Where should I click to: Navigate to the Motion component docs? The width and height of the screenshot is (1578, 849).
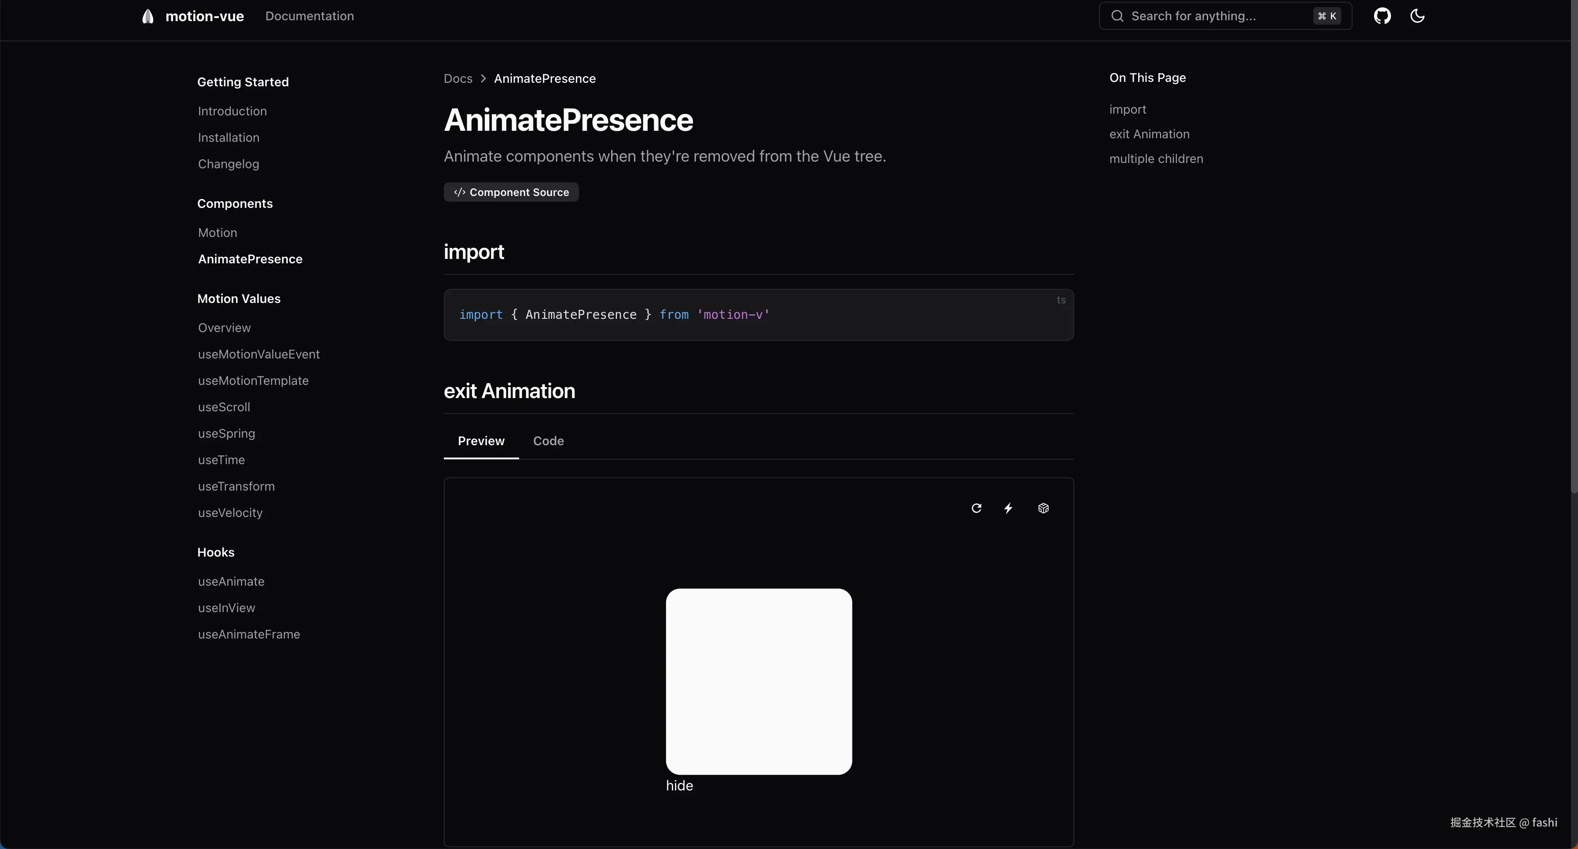tap(218, 233)
